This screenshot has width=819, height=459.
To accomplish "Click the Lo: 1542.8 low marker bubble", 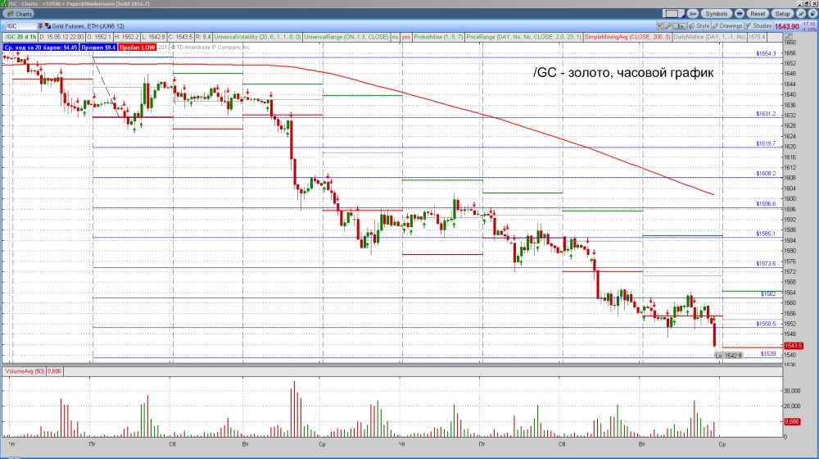I will pyautogui.click(x=728, y=356).
